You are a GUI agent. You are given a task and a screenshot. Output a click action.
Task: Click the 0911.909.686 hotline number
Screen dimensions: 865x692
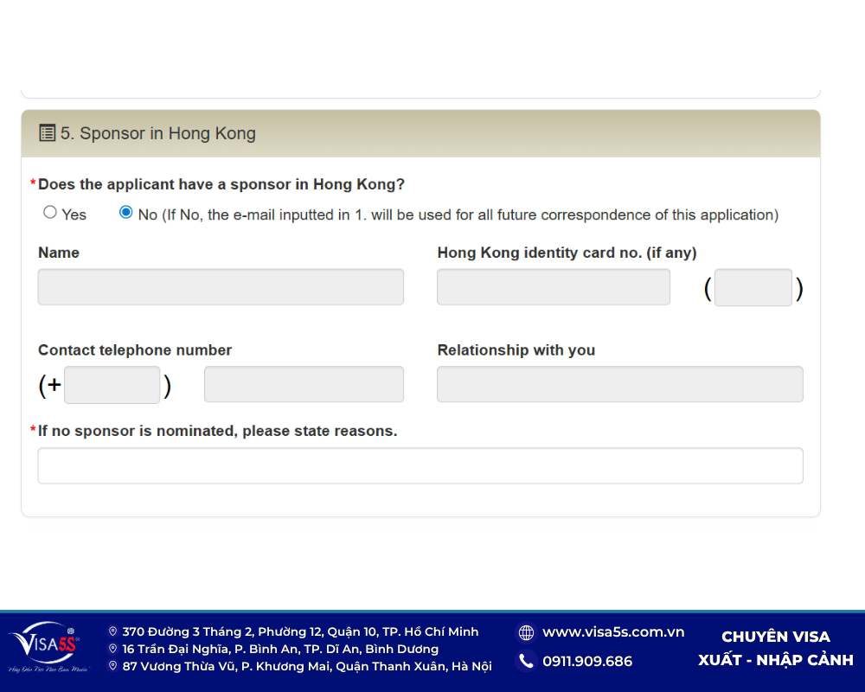[587, 662]
